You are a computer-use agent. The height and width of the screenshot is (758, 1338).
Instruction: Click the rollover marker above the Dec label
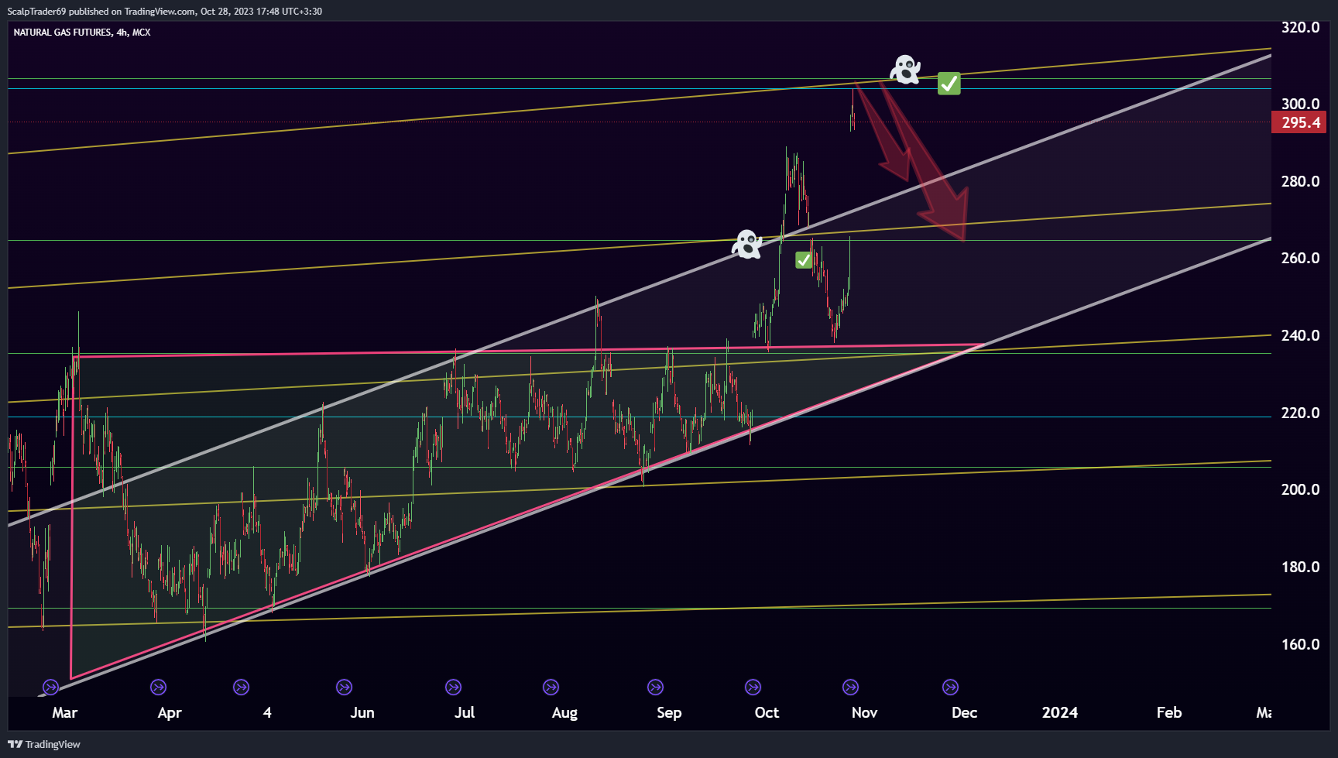pos(950,687)
